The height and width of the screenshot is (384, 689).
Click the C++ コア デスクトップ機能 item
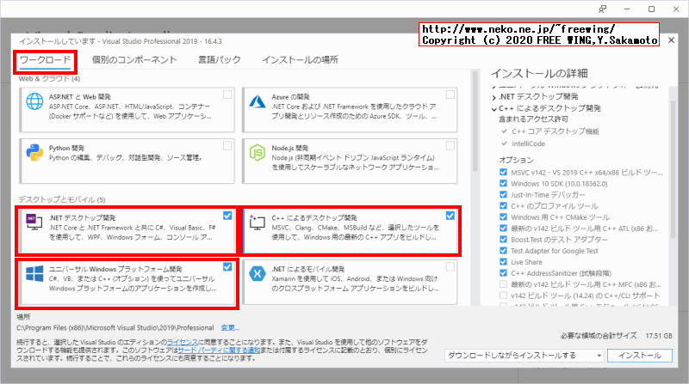tap(555, 131)
